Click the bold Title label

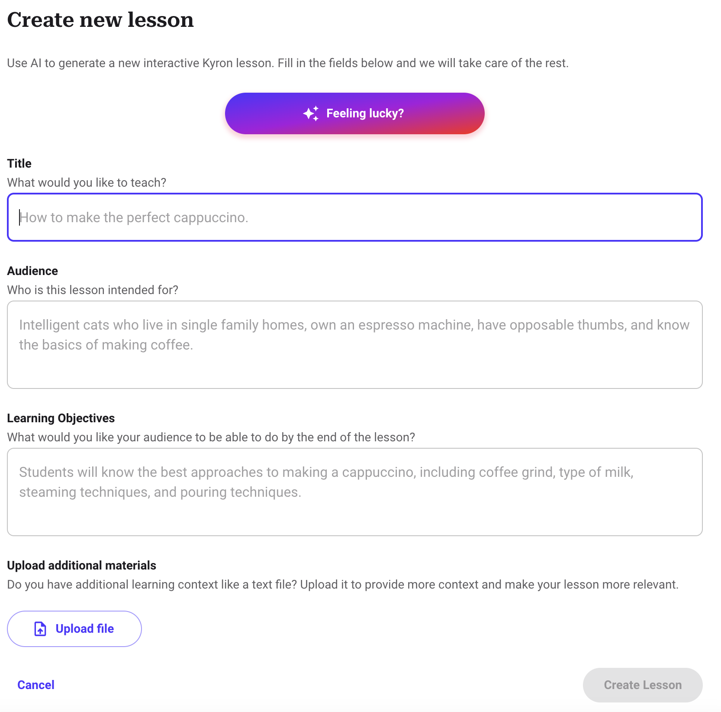tap(19, 163)
